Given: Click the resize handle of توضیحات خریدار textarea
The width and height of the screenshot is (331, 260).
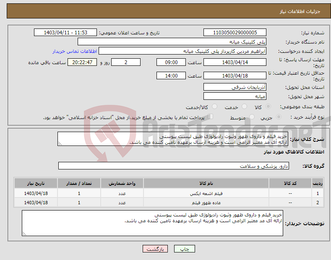Looking at the screenshot, I should [x=24, y=234].
